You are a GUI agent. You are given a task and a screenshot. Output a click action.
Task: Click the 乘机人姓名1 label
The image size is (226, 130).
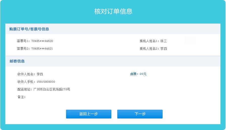[x=149, y=41]
